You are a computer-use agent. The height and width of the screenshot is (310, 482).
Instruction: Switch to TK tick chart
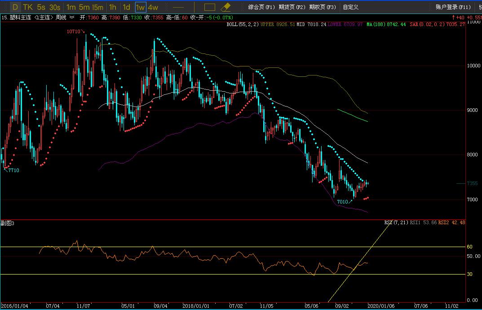(x=28, y=7)
